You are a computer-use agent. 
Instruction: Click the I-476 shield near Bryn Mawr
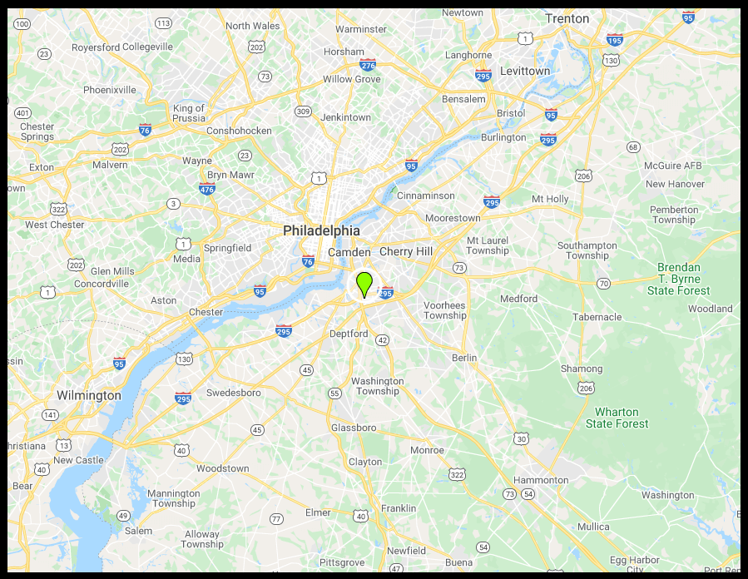[x=207, y=188]
